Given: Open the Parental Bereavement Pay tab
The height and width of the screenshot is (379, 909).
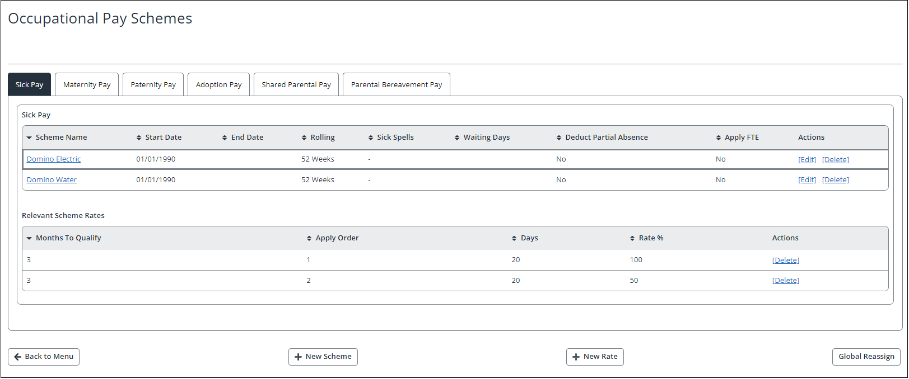Looking at the screenshot, I should click(397, 84).
